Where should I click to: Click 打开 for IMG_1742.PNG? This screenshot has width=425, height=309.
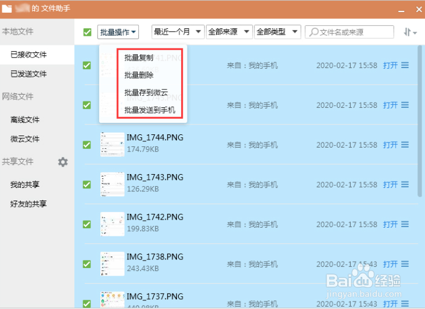pos(390,224)
